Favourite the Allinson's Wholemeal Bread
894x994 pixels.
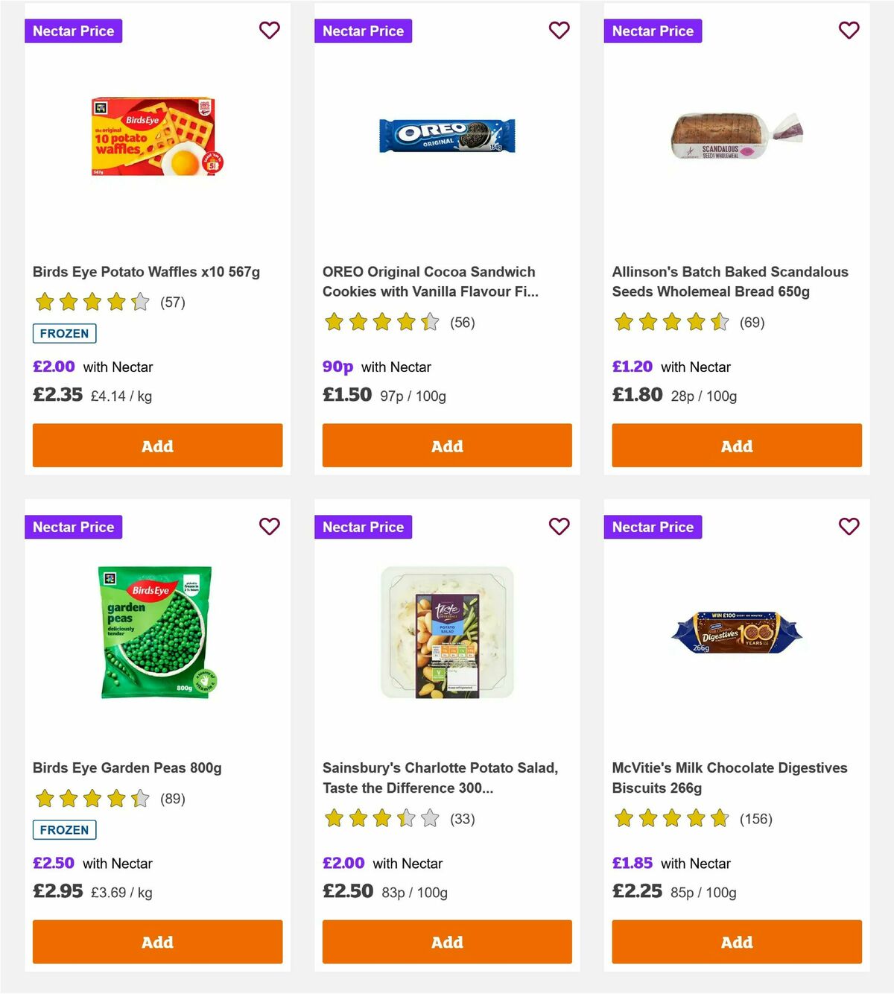point(849,31)
